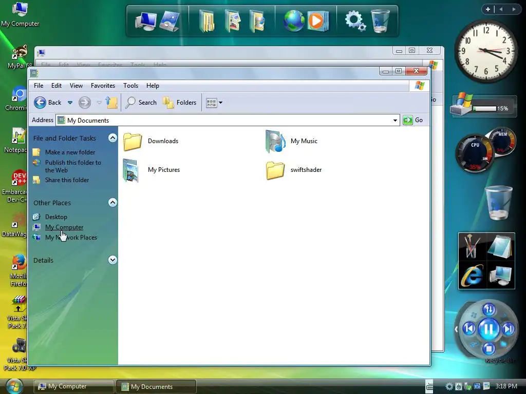Click the Forward arrow button
This screenshot has width=526, height=394.
85,103
